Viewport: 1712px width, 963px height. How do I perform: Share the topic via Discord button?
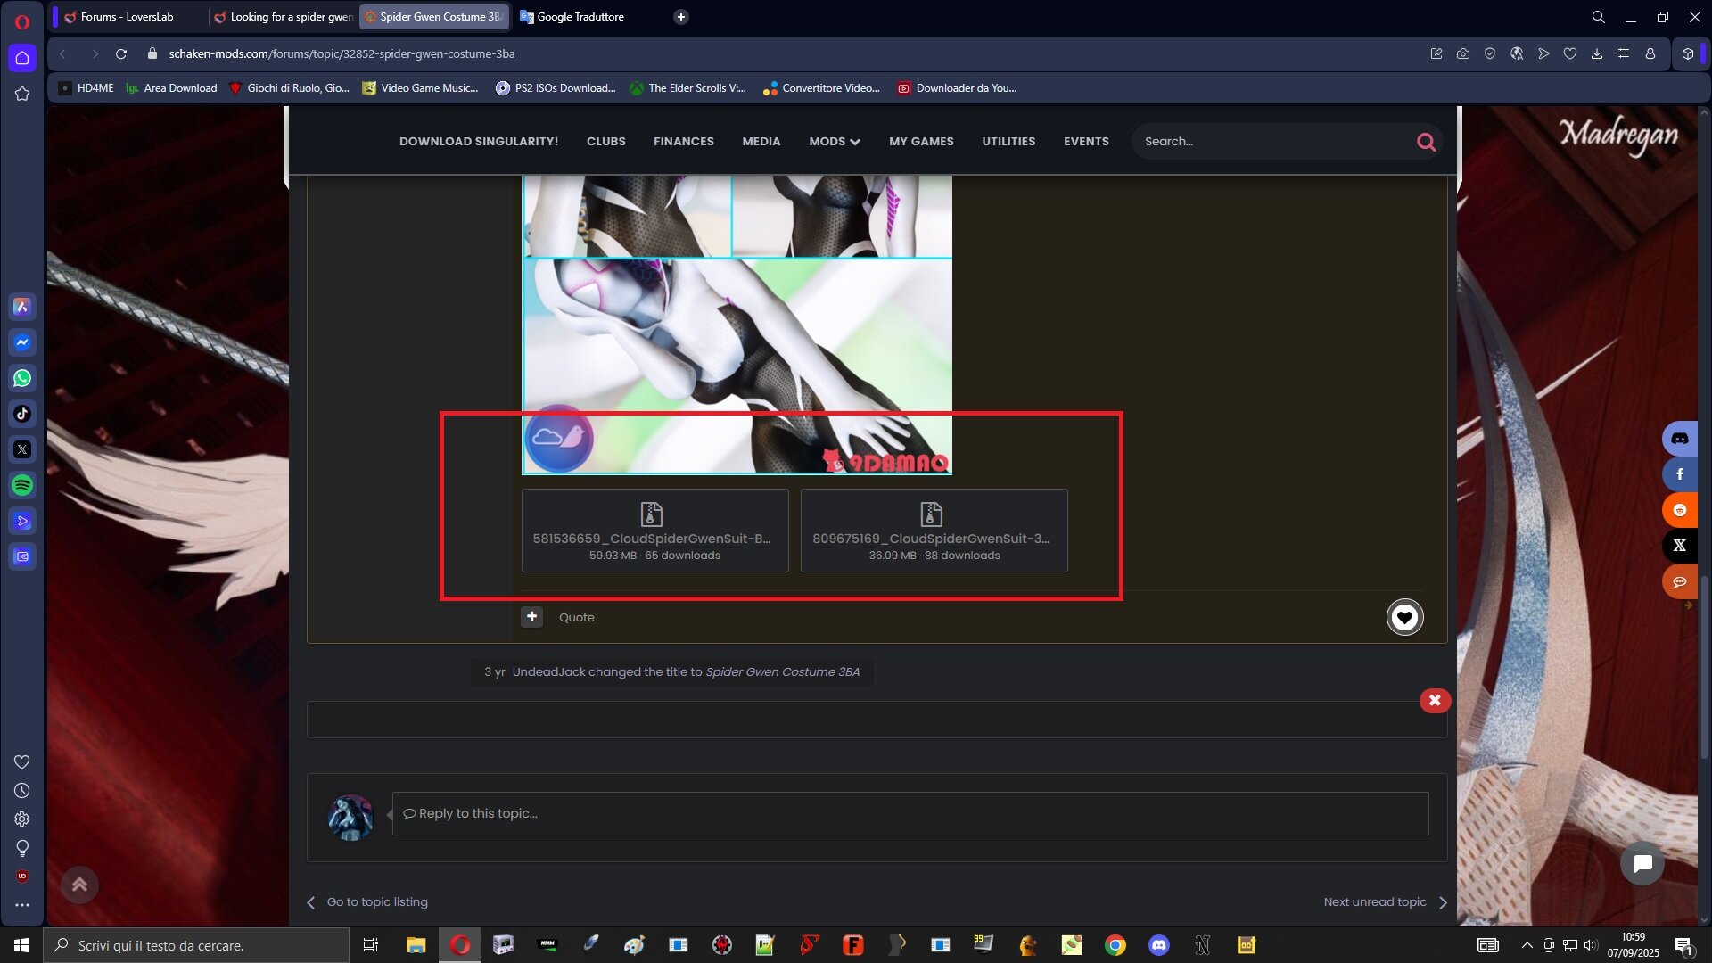tap(1680, 439)
